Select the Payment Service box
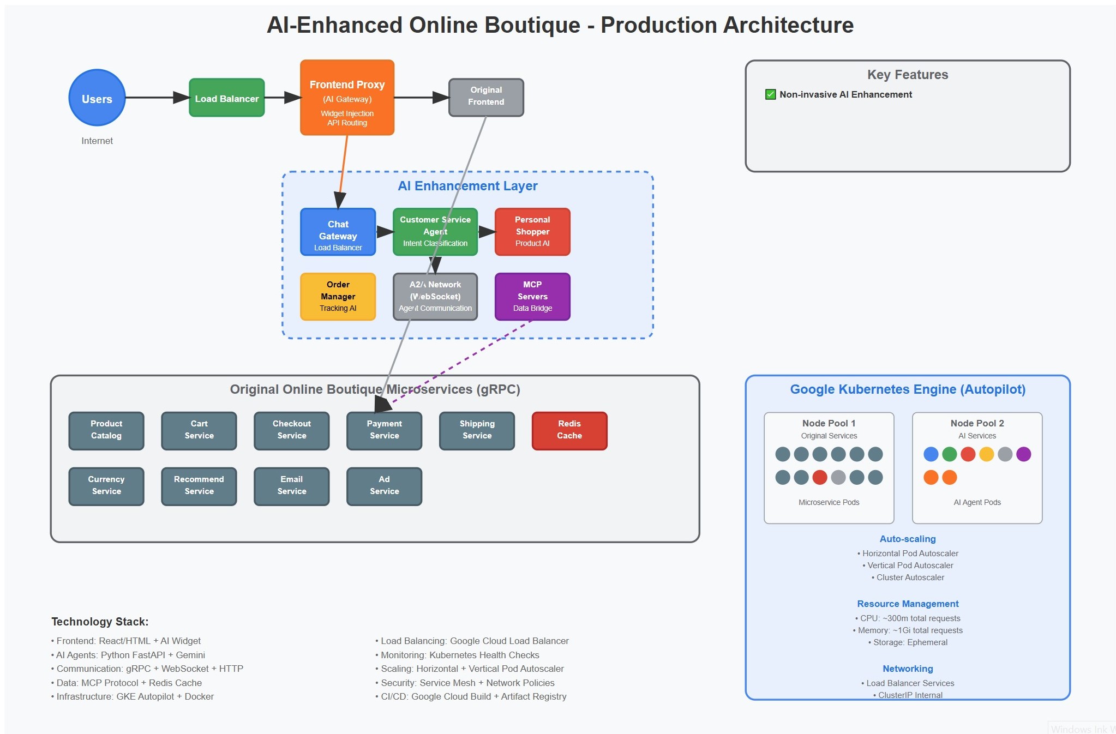1116x734 pixels. (x=384, y=430)
